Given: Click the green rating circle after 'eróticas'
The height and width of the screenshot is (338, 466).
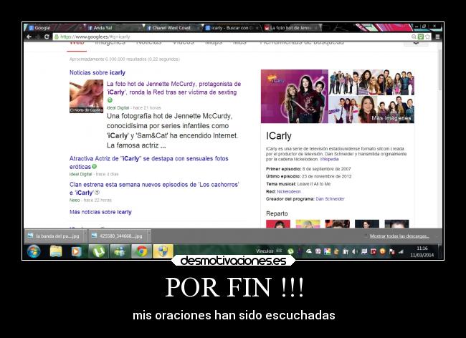Looking at the screenshot, I should tap(94, 166).
